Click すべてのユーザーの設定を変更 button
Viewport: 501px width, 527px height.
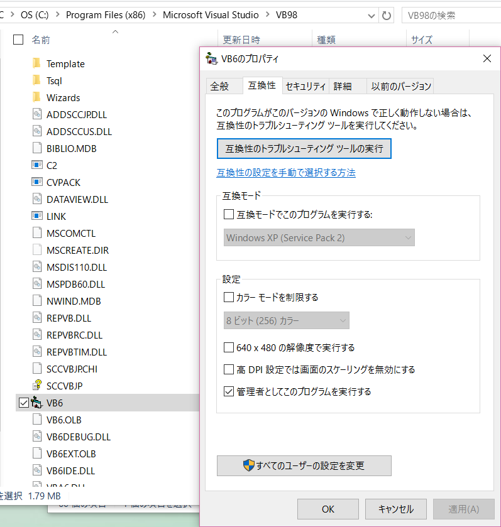(304, 465)
